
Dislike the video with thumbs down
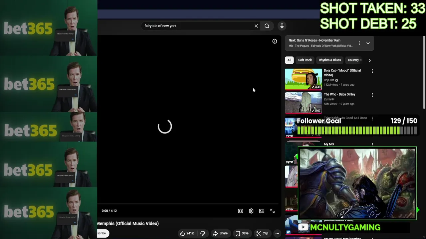pos(203,233)
